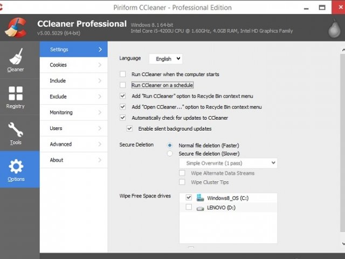Image resolution: width=345 pixels, height=259 pixels.
Task: Open the Registry section grid icon
Action: (16, 93)
